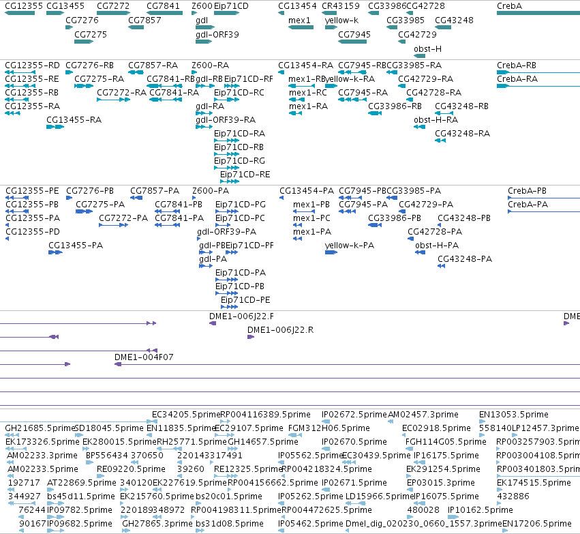Screen dimensions: 580x534
Task: Select the CG13455 gene label
Action: [65, 6]
